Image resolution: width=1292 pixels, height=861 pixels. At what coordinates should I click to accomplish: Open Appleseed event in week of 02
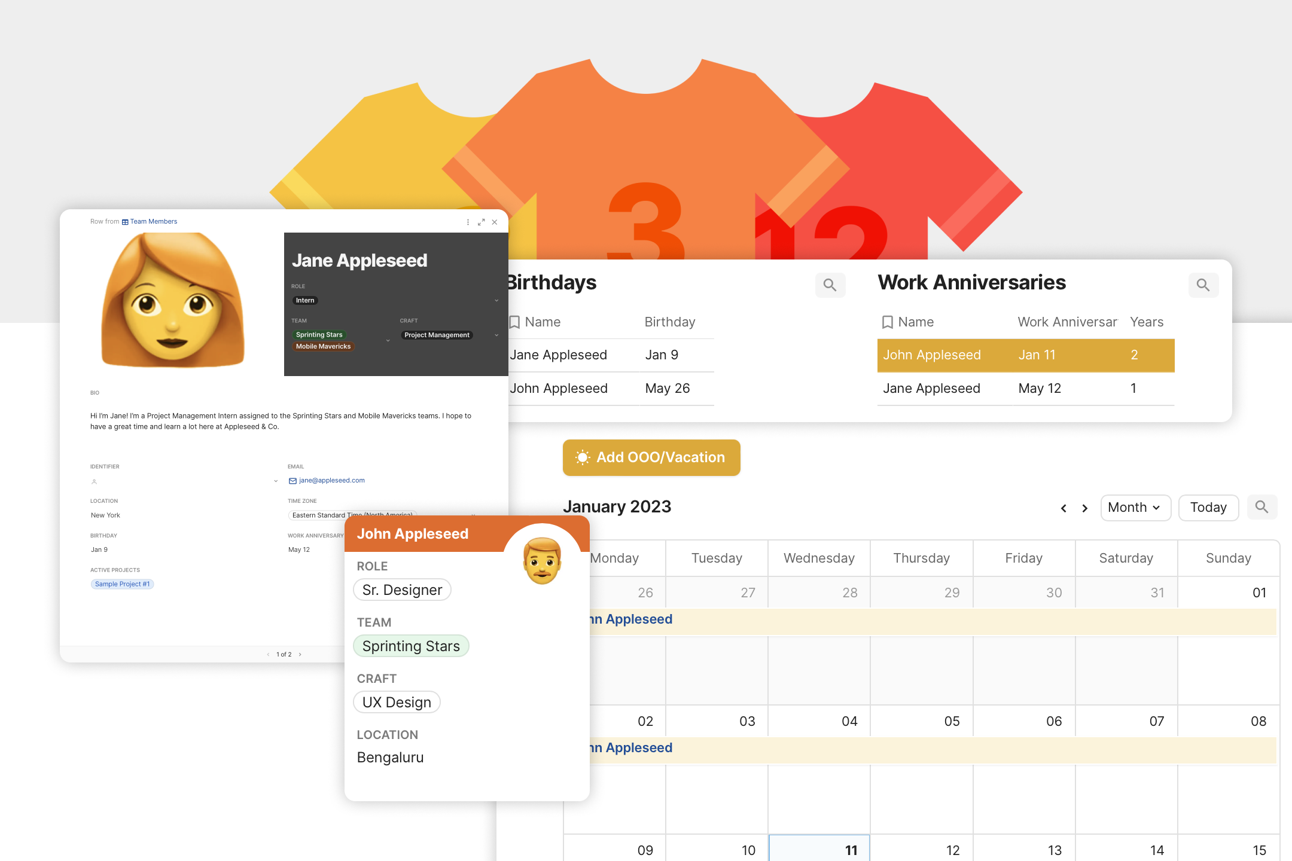pos(933,749)
